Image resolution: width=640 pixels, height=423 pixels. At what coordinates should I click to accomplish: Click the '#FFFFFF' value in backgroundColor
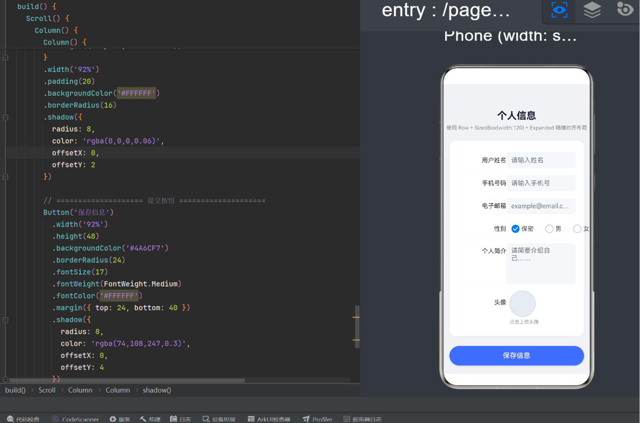(x=136, y=93)
